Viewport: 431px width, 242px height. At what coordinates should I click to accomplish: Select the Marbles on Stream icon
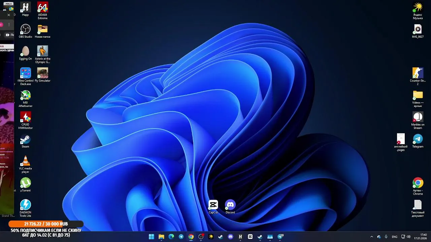coord(418,120)
